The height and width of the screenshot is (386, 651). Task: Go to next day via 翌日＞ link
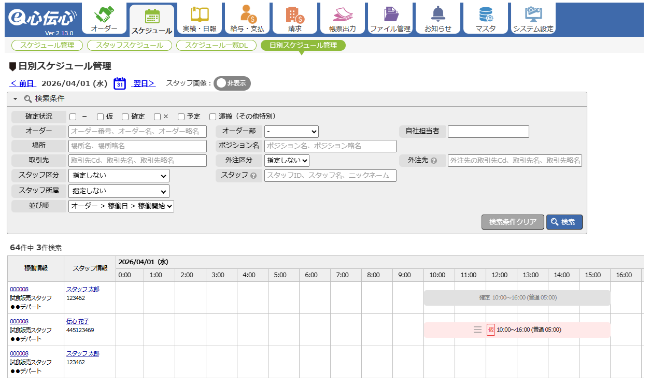coord(144,83)
